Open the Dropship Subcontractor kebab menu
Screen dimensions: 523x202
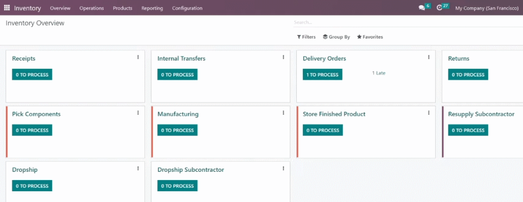pos(283,169)
